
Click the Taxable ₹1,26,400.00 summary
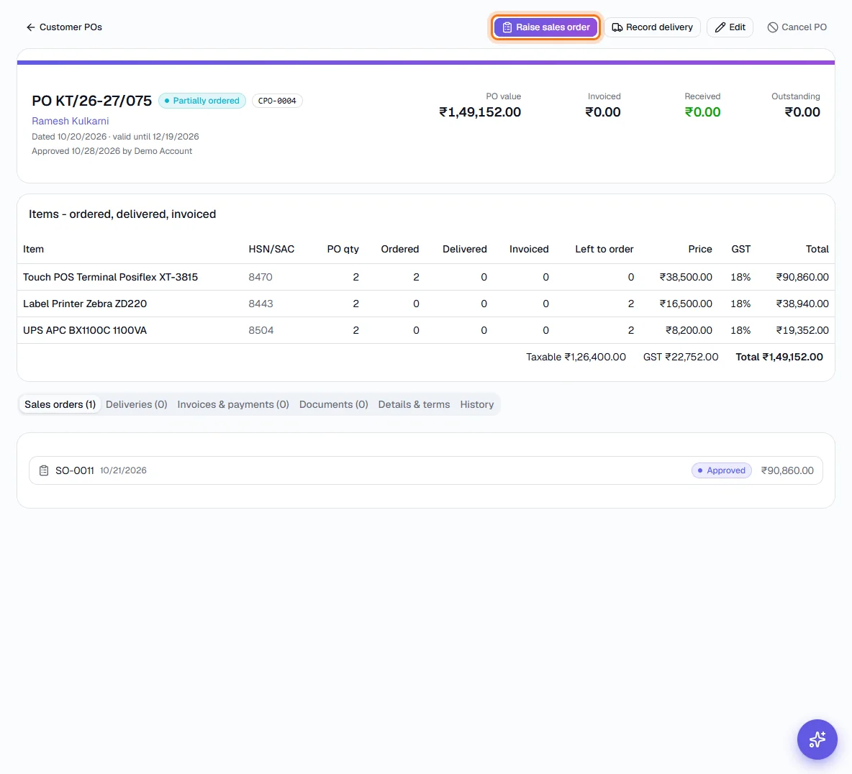tap(576, 357)
